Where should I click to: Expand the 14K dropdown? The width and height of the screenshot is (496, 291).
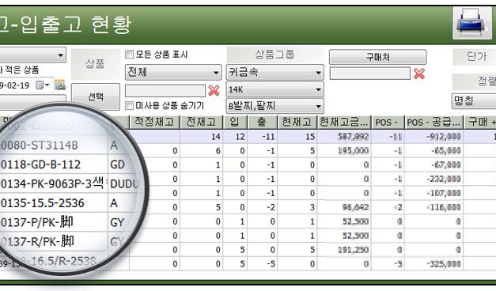pyautogui.click(x=275, y=89)
